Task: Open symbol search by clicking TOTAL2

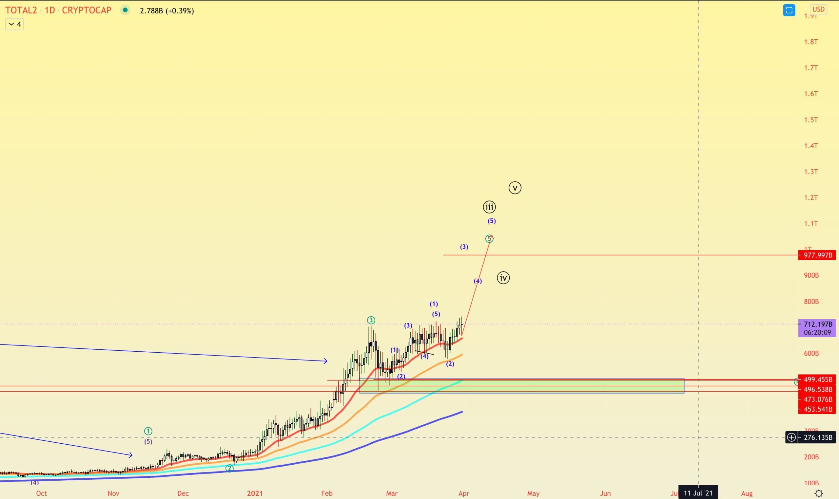Action: 21,10
